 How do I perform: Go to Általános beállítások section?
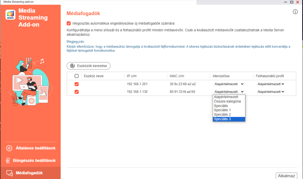pyautogui.click(x=31, y=148)
